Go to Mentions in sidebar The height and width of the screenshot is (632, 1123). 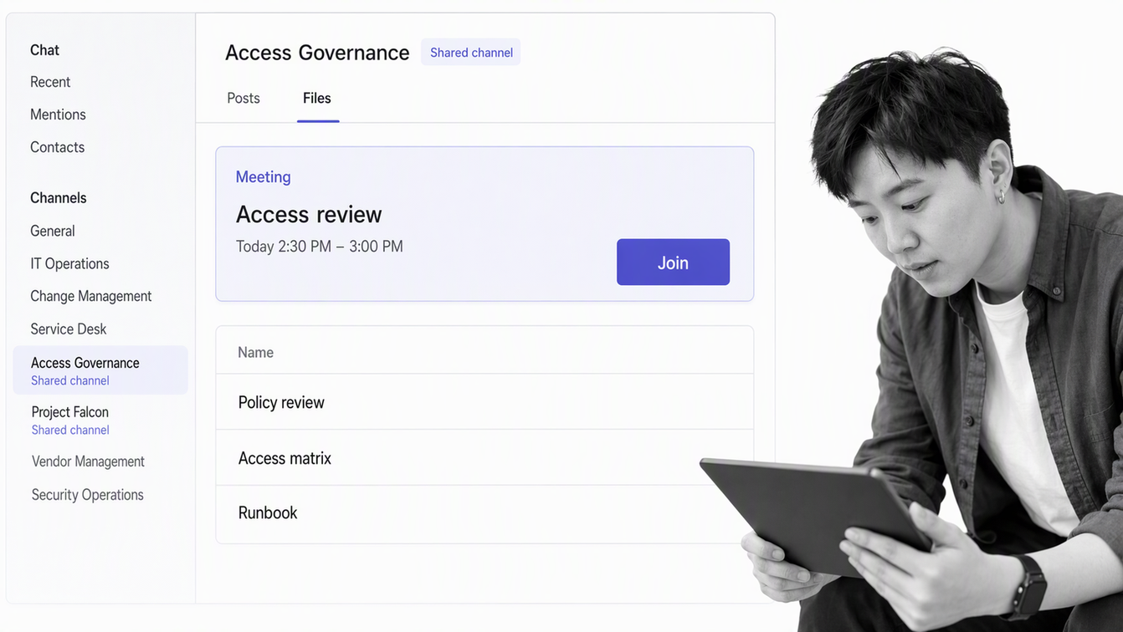click(58, 115)
